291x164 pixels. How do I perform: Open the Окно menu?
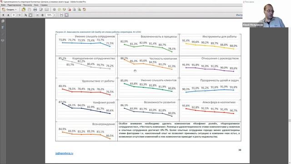pyautogui.click(x=36, y=5)
